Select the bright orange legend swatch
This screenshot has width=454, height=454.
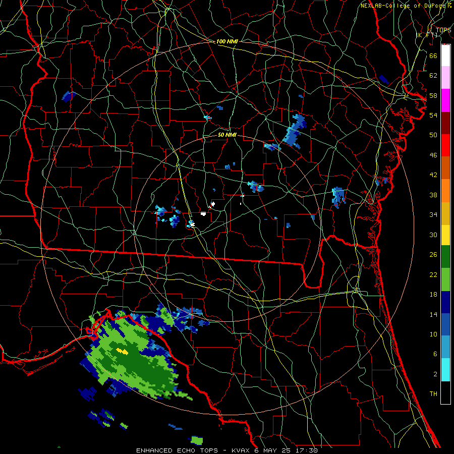[445, 191]
